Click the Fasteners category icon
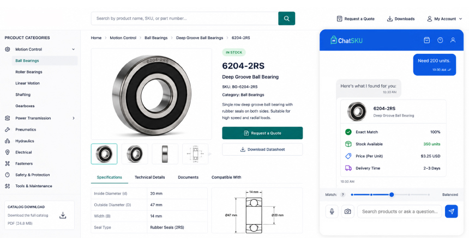The width and height of the screenshot is (469, 246). (8, 164)
